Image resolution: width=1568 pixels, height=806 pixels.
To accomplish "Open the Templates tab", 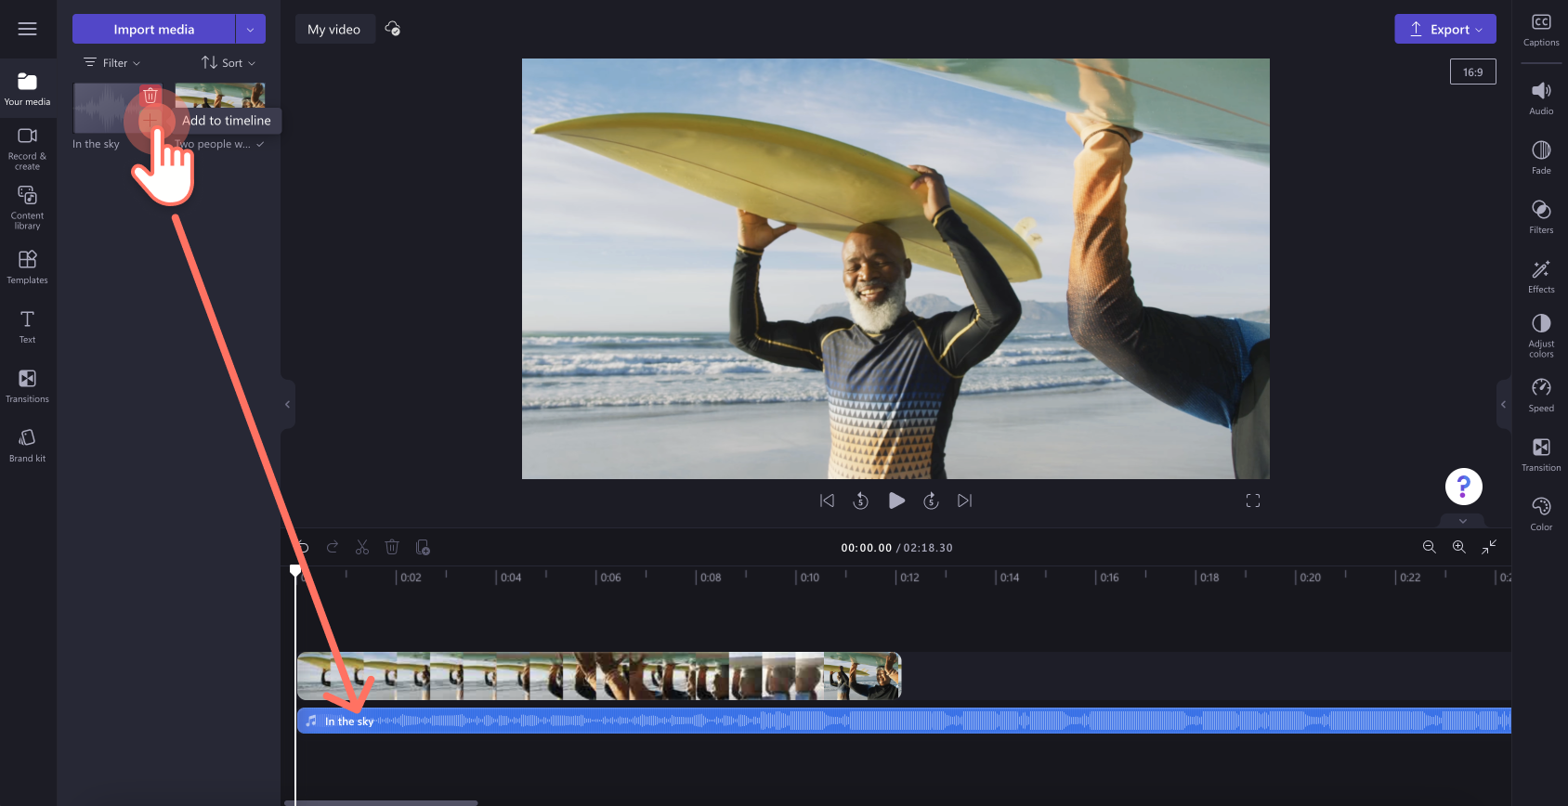I will pos(27,266).
